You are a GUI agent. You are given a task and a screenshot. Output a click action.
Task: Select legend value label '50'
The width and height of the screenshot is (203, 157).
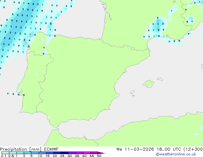[x=99, y=156]
